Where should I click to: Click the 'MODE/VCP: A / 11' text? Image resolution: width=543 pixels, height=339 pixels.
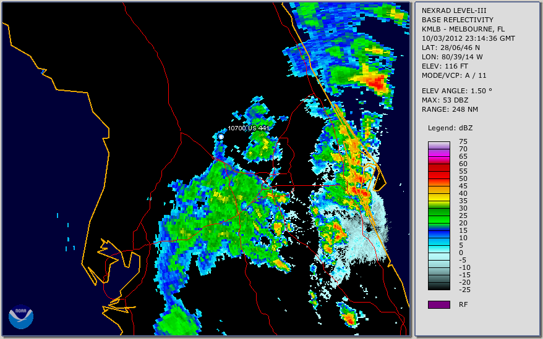click(454, 75)
